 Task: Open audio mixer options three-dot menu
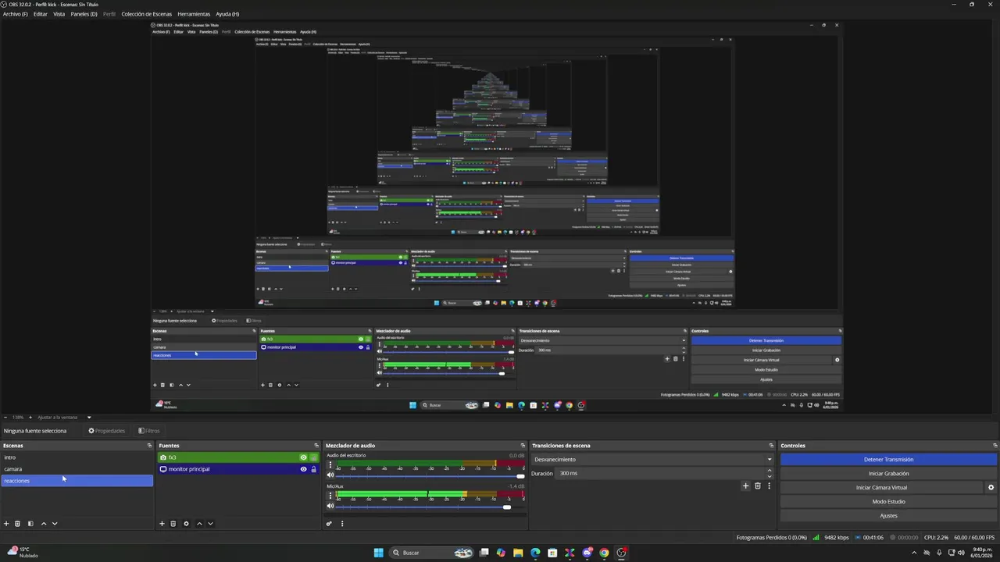tap(342, 524)
